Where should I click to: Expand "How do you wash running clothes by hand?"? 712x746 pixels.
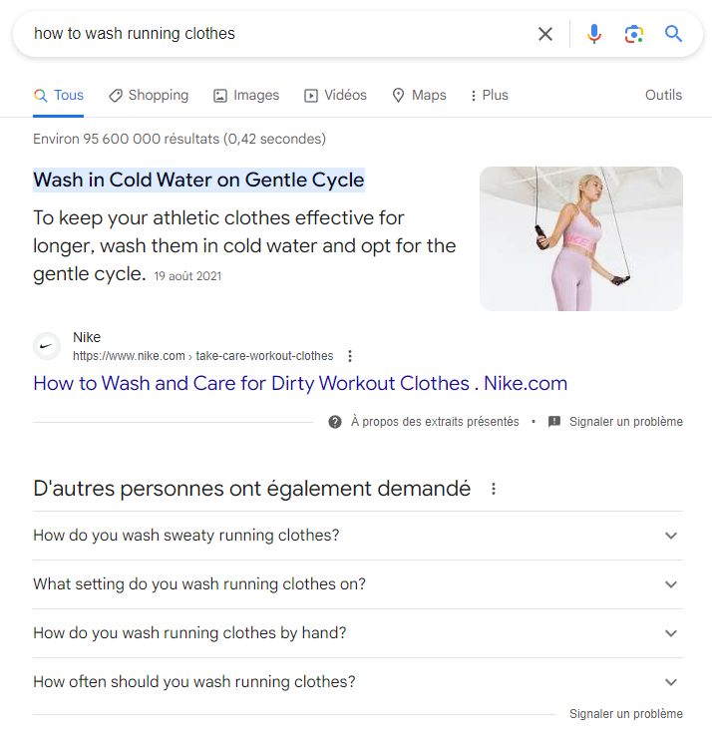point(671,633)
